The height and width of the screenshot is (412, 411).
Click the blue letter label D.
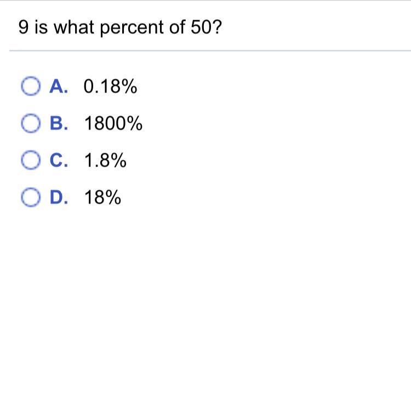coord(58,197)
